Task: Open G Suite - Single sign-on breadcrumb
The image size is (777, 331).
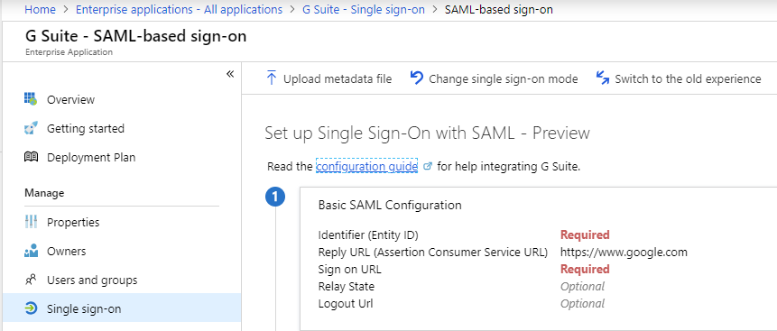Action: click(363, 9)
